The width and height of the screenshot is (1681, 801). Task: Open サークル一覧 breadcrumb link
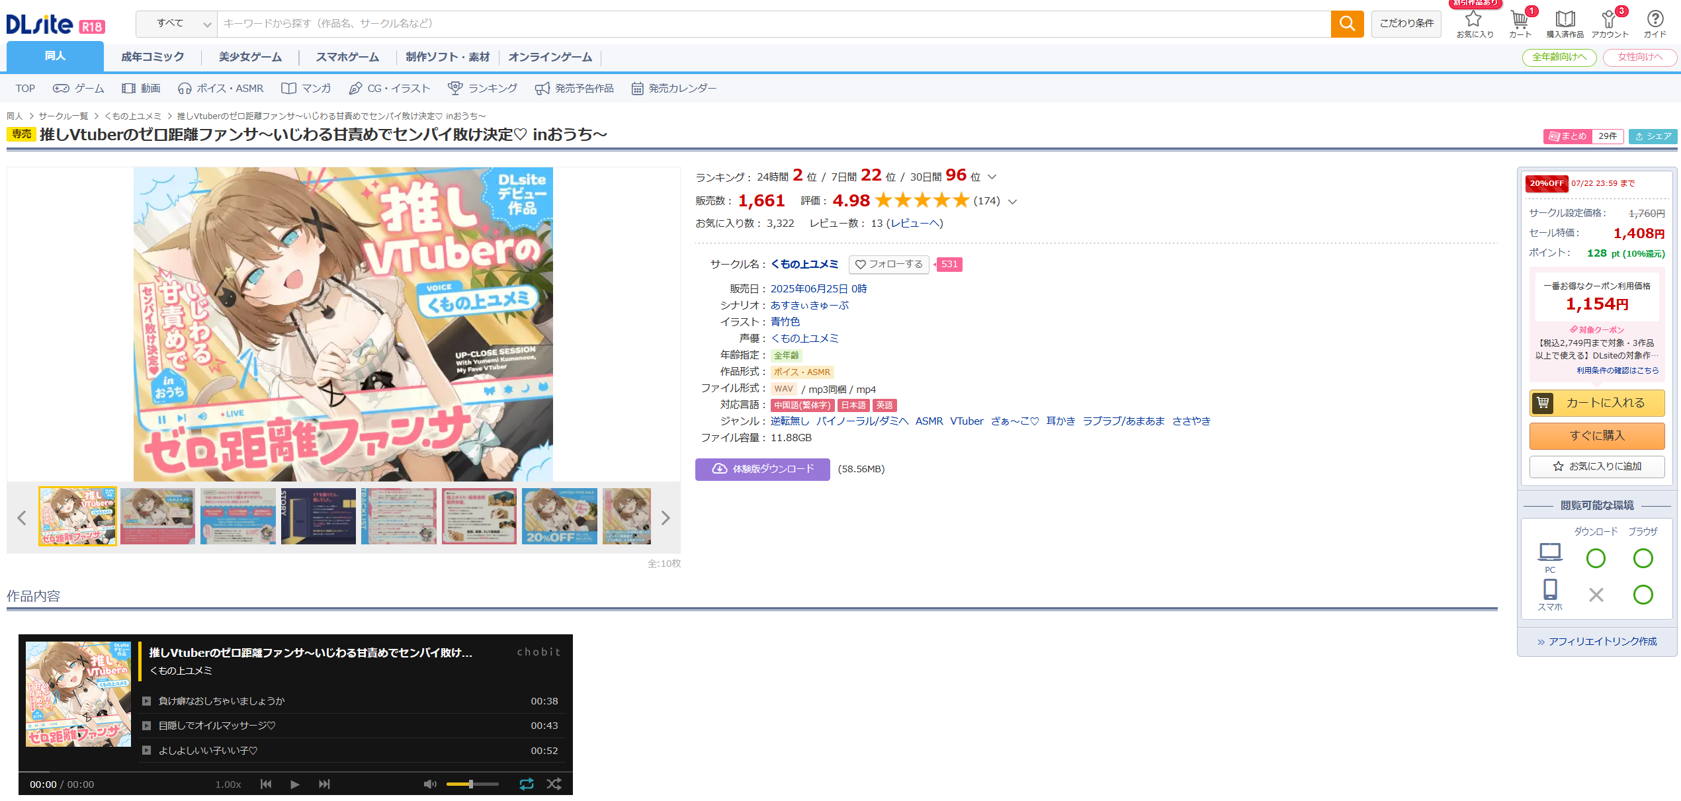pyautogui.click(x=63, y=116)
